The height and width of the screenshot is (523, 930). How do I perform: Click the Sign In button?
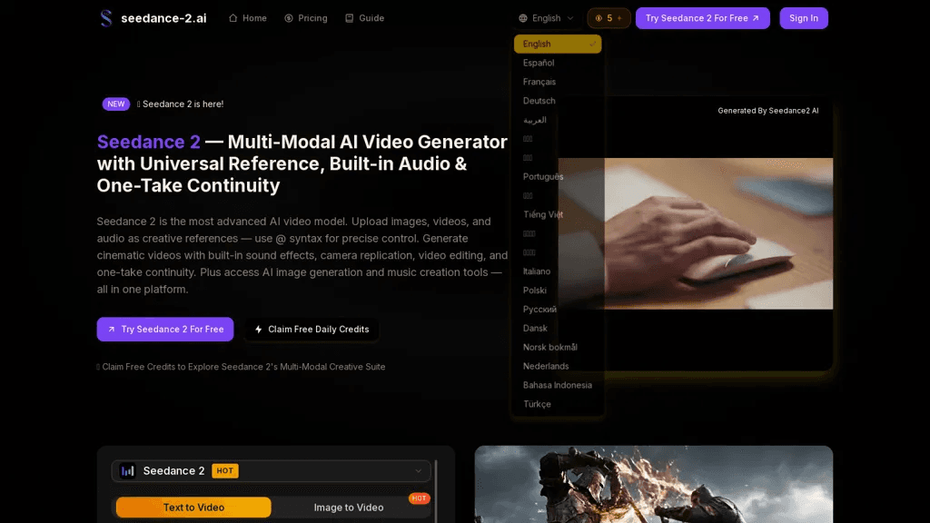804,18
